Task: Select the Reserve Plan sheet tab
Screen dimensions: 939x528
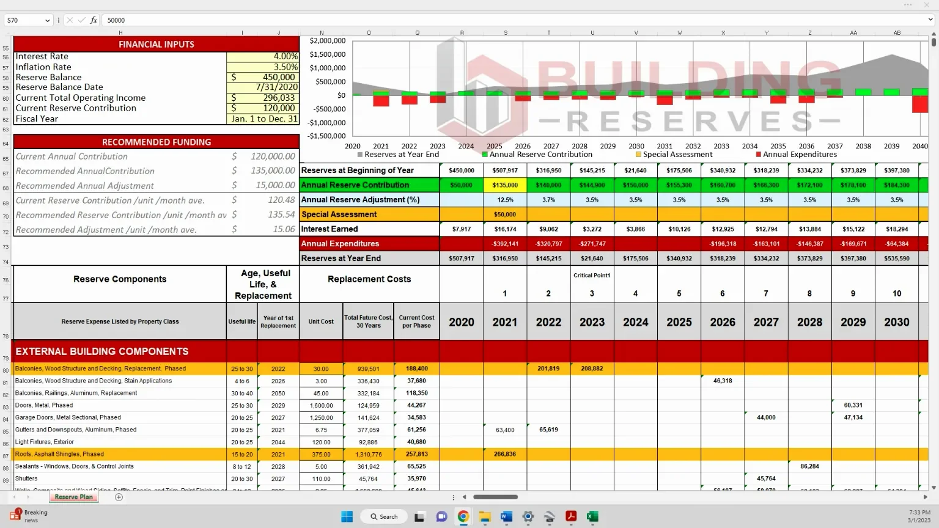Action: click(x=74, y=497)
